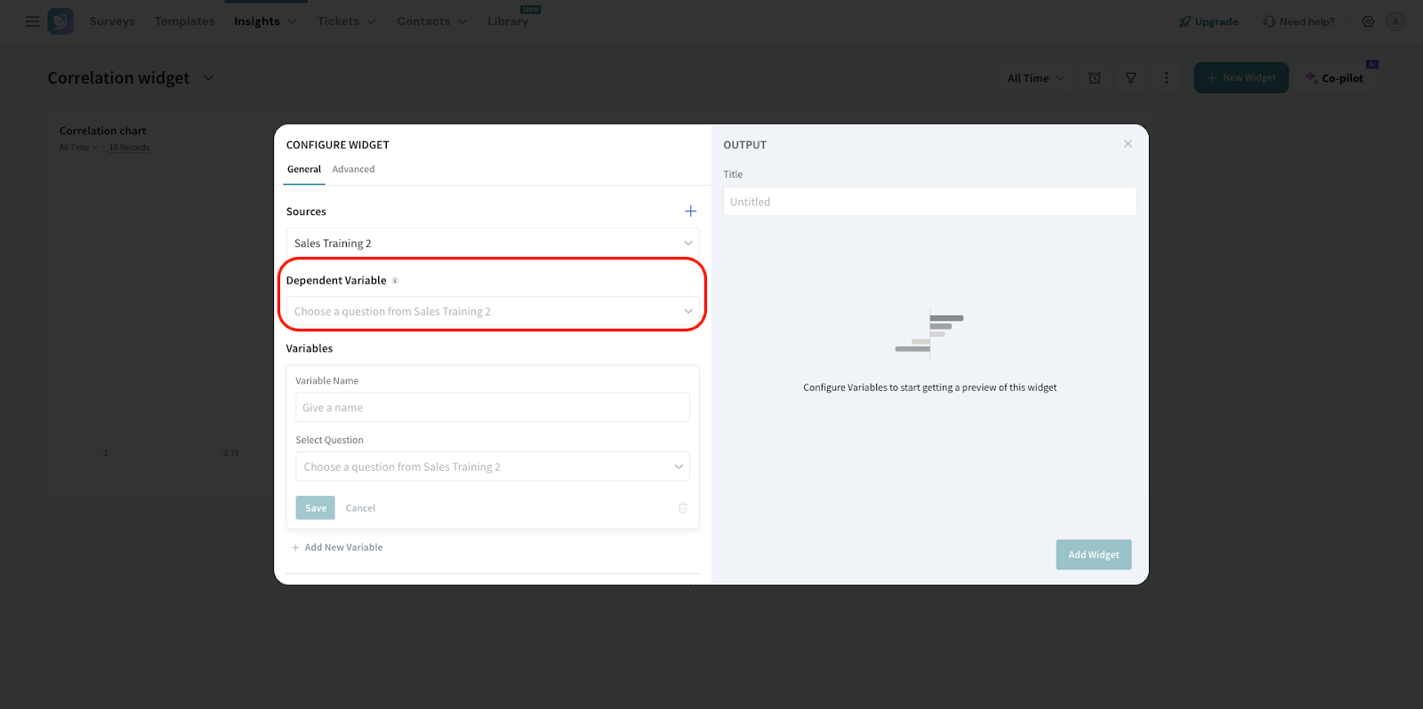Switch to the Advanced tab
1423x709 pixels.
353,170
